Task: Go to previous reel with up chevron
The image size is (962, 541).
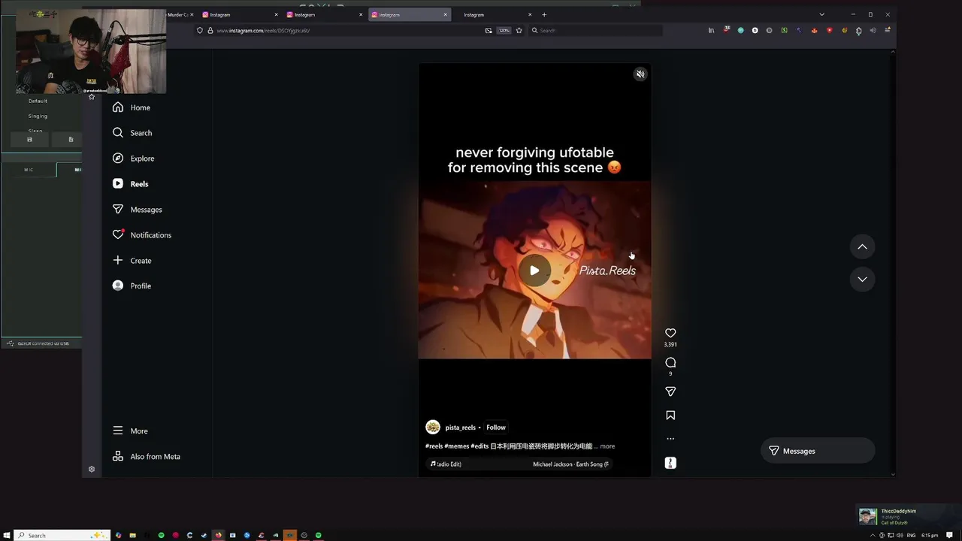Action: click(862, 246)
